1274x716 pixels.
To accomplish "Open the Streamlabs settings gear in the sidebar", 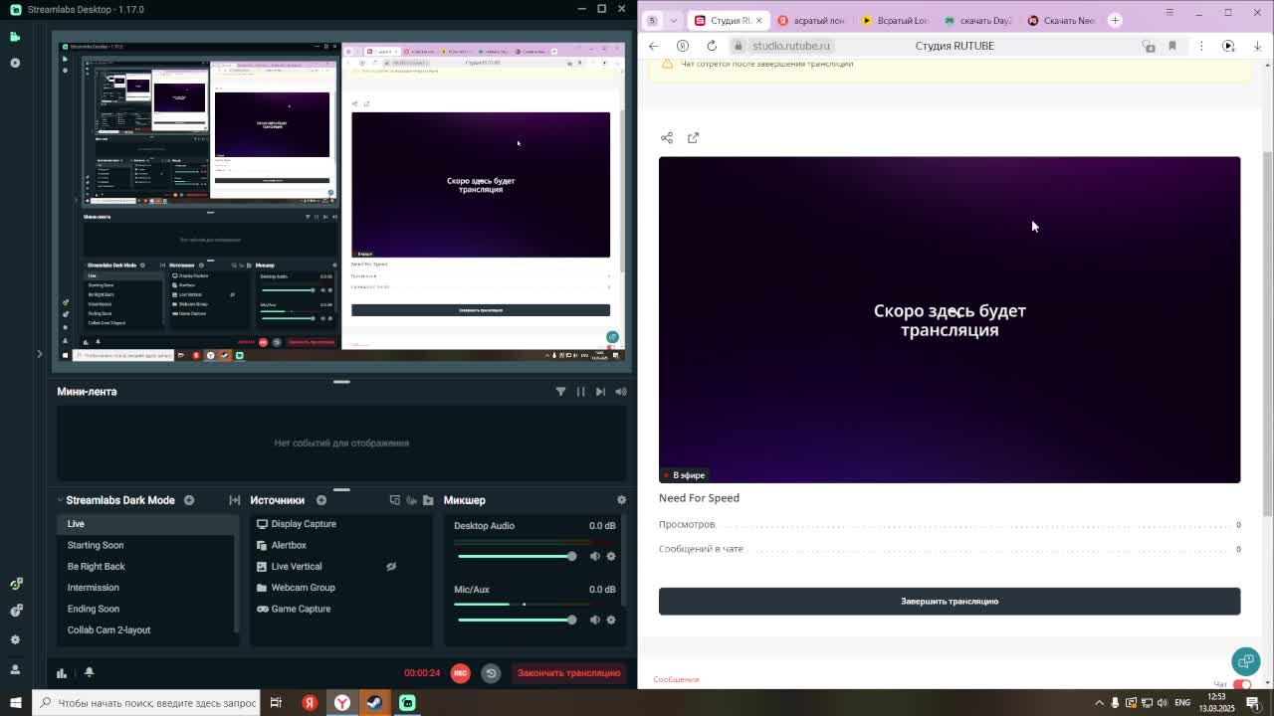I will pyautogui.click(x=15, y=640).
